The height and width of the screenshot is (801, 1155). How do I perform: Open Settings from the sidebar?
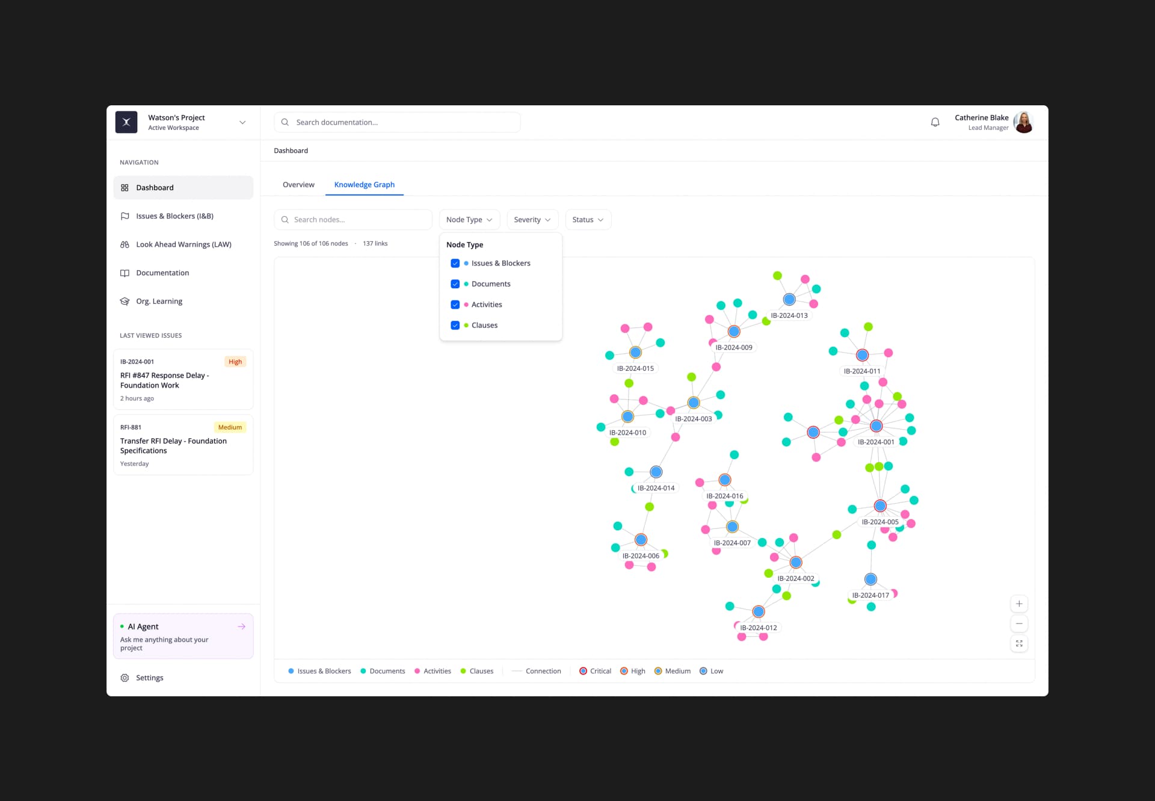pos(183,678)
